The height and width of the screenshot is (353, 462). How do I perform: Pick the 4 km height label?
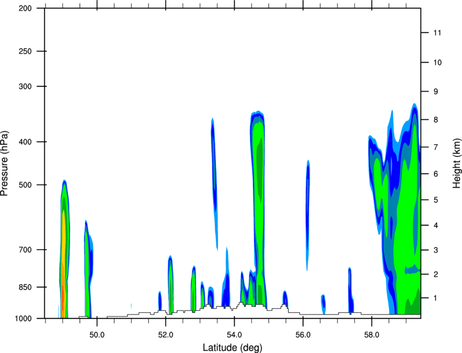point(436,225)
